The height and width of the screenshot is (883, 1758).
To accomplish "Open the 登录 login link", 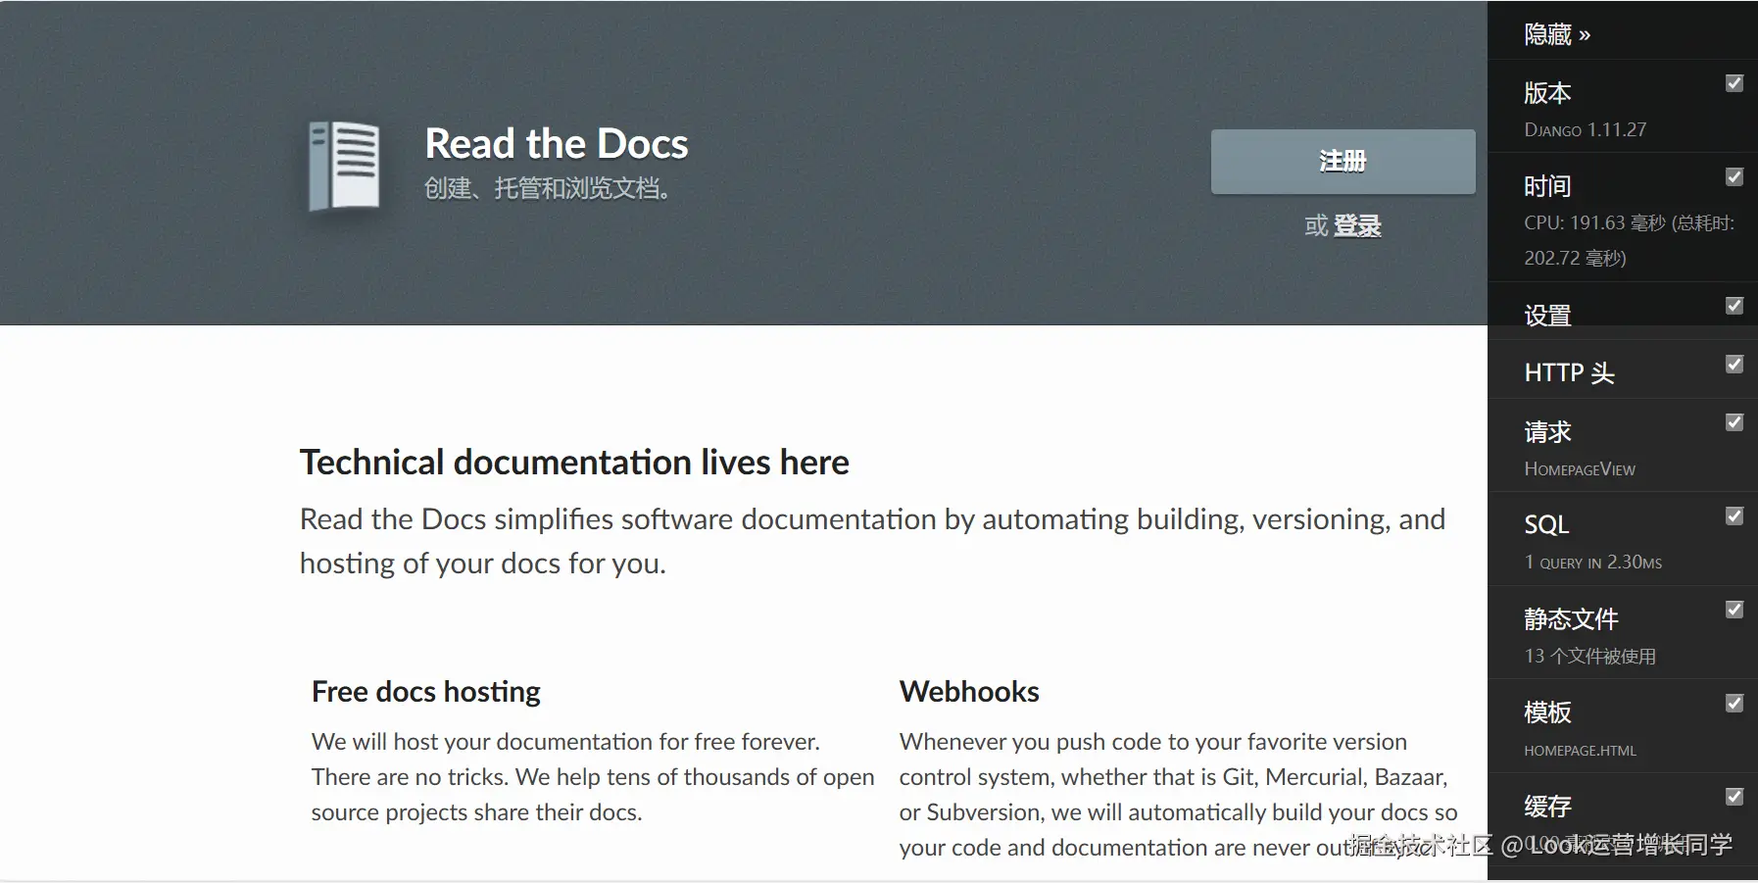I will (1357, 226).
